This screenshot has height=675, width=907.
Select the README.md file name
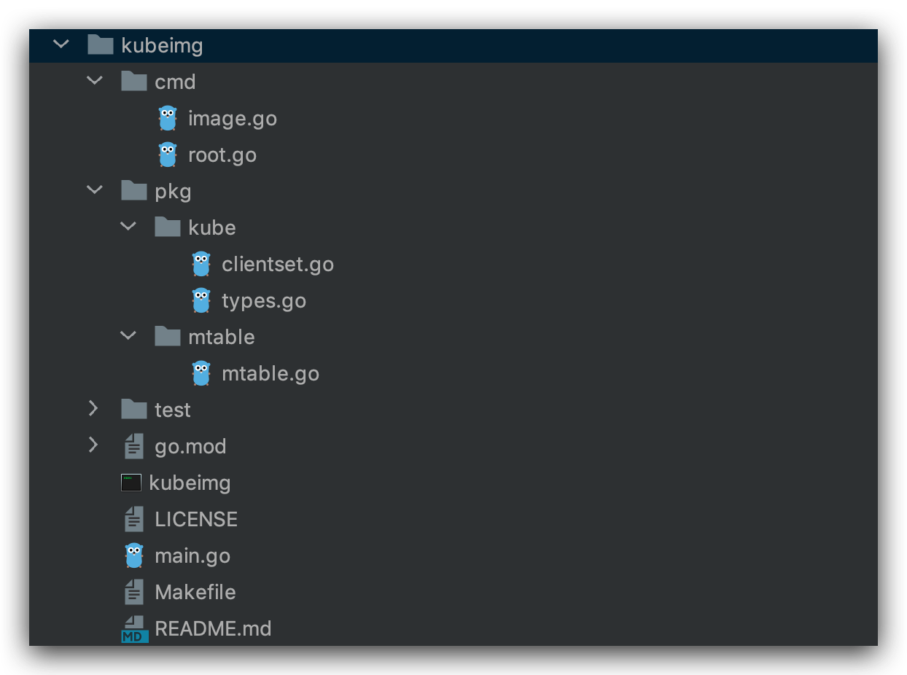tap(213, 628)
